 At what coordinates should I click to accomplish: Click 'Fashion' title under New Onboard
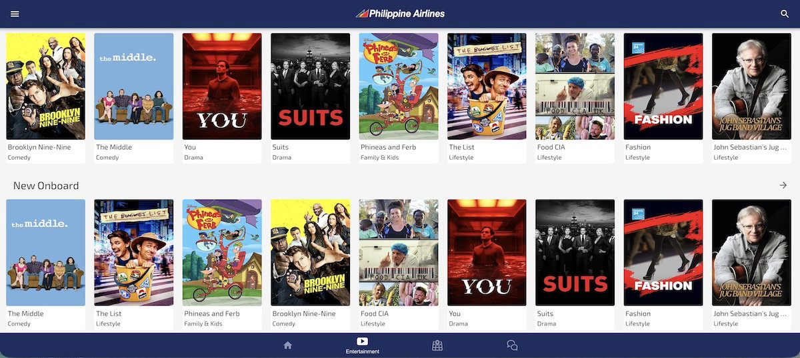(638, 313)
